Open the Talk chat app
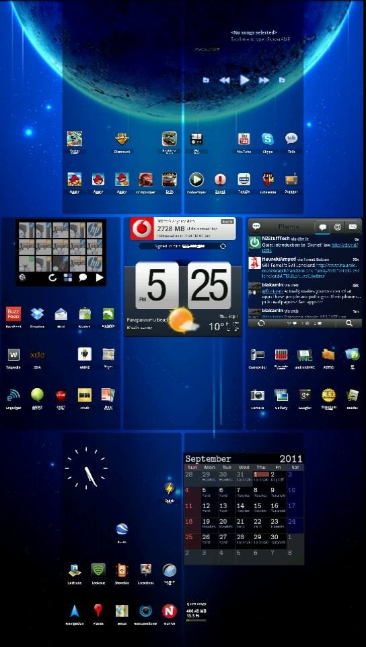366x647 pixels. click(x=291, y=139)
